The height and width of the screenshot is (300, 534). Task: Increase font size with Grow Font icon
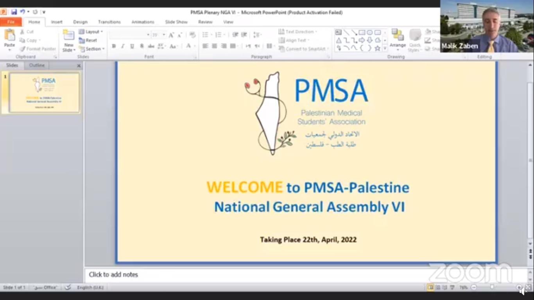171,35
